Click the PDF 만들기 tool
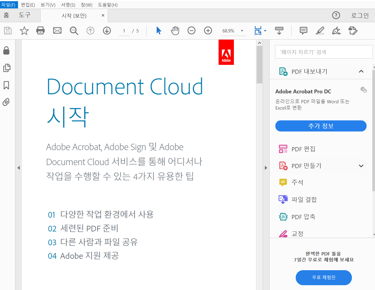This screenshot has width=375, height=290. (x=306, y=166)
